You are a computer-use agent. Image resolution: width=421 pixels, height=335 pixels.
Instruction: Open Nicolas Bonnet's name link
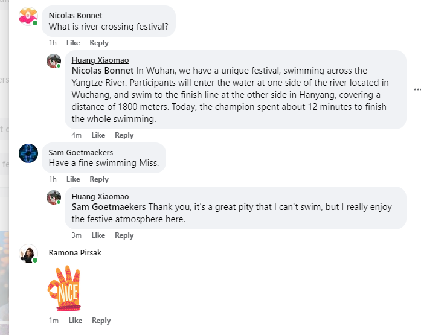(x=76, y=15)
